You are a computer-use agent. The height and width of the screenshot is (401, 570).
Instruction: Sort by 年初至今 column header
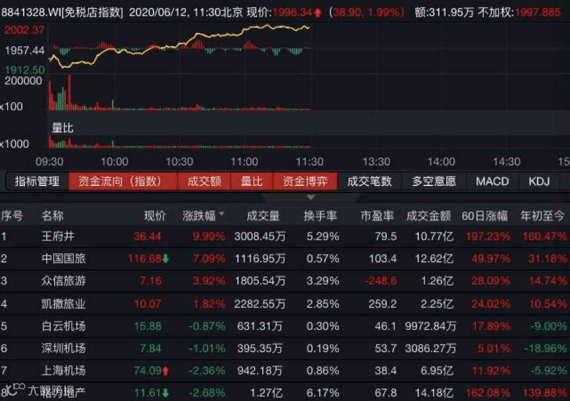(x=542, y=216)
